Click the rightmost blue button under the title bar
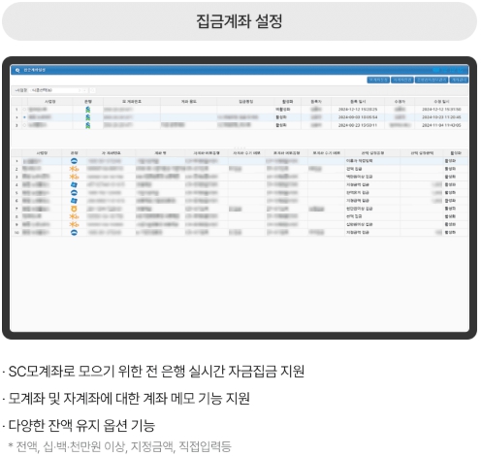Viewport: 481px width, 456px height. pos(459,80)
